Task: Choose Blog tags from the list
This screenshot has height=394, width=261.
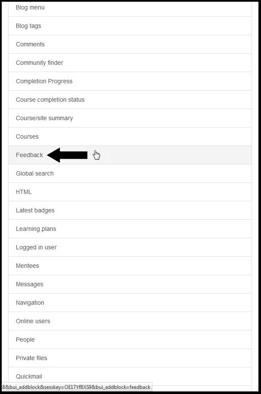Action: 130,26
